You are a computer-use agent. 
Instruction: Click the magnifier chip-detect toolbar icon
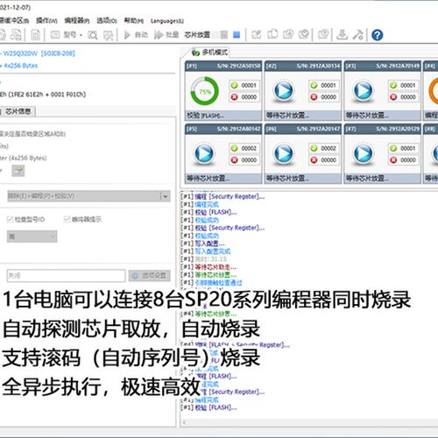[x=93, y=35]
